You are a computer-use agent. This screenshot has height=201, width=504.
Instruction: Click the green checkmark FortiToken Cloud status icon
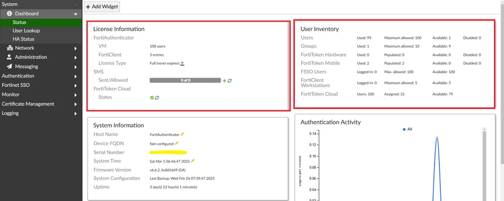point(152,98)
